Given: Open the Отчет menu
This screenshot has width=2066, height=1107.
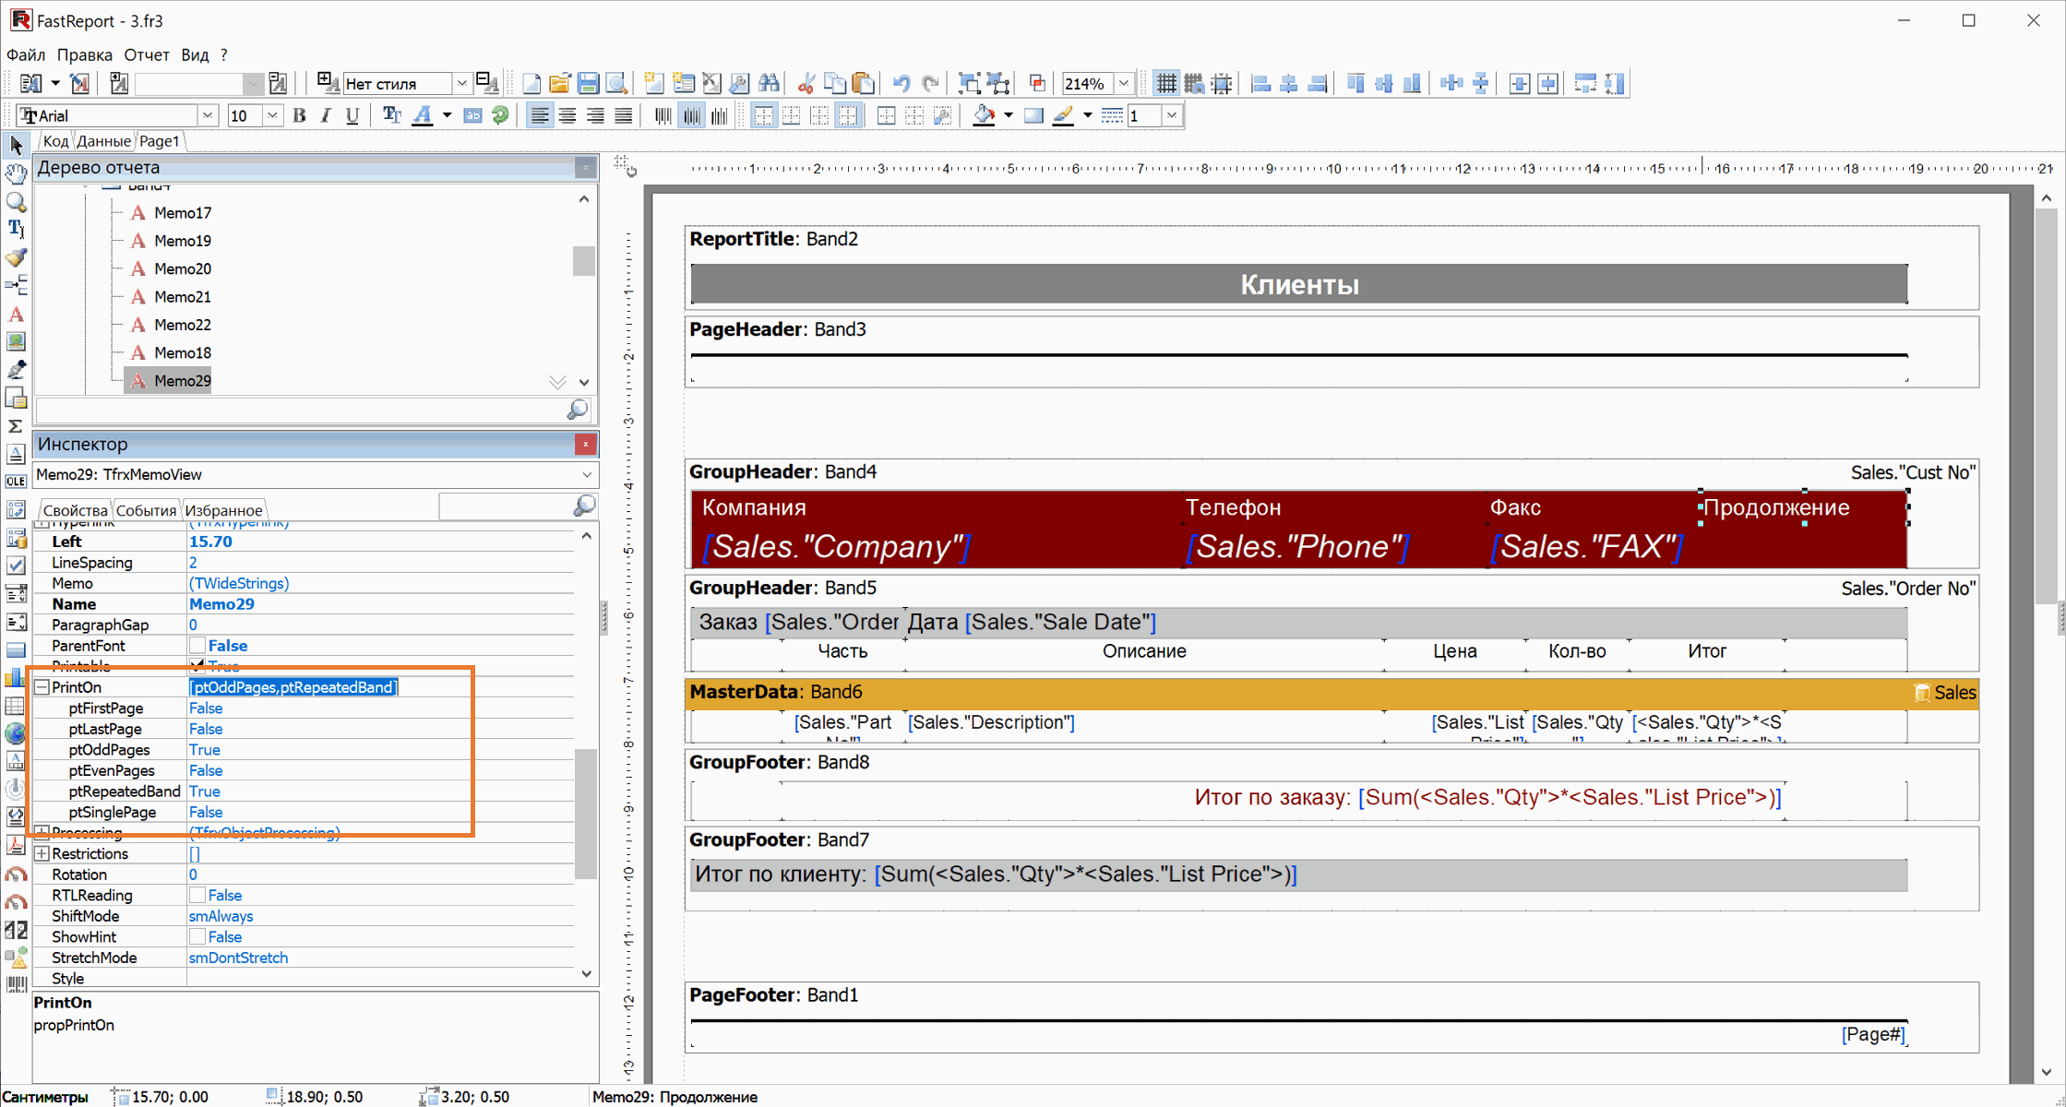Looking at the screenshot, I should pos(146,54).
